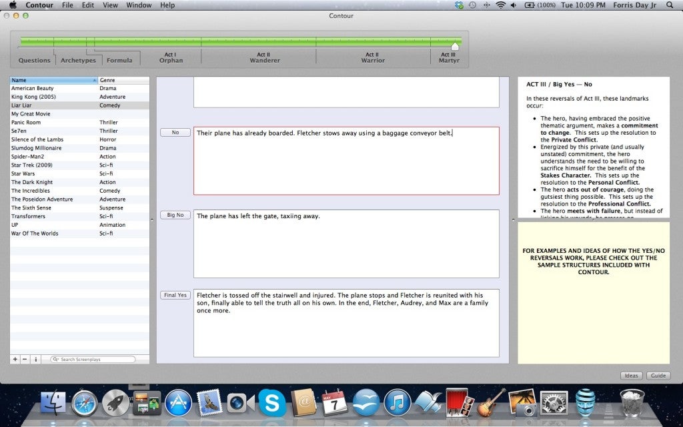
Task: Jump to Act III Martyr
Action: point(449,57)
